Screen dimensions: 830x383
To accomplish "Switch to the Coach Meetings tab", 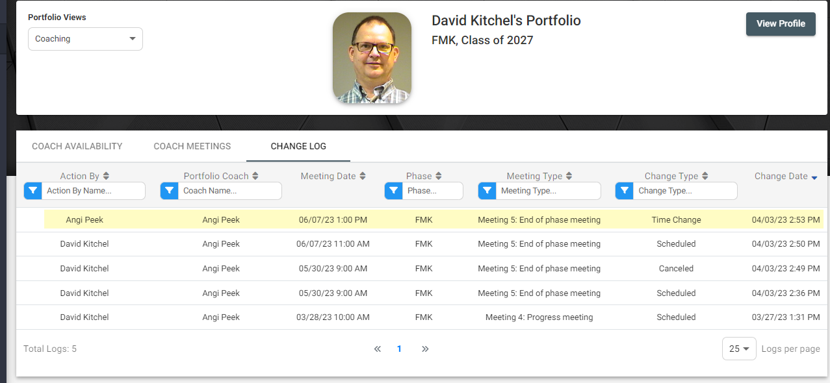I will [x=192, y=146].
